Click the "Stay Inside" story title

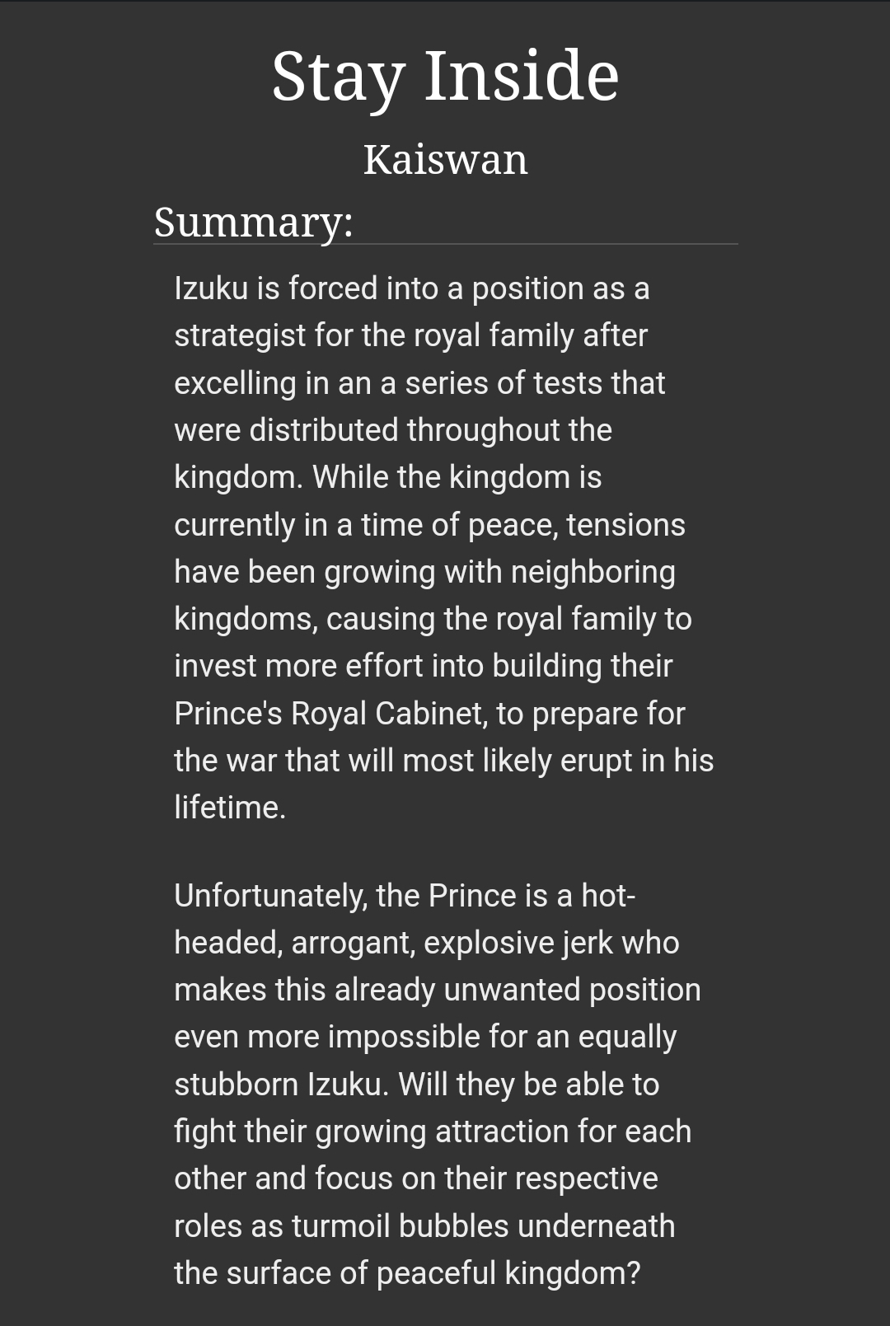point(445,76)
